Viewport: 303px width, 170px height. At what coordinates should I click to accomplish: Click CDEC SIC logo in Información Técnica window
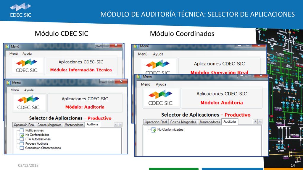[27, 66]
